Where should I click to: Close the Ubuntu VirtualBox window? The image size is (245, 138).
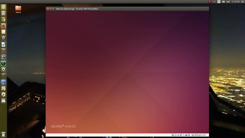coord(48,9)
